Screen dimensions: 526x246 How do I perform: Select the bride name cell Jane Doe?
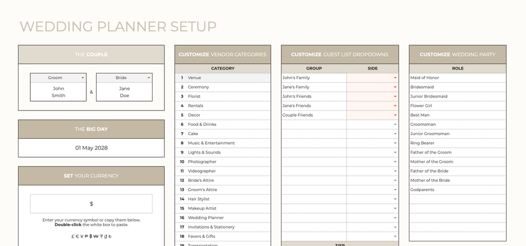click(124, 92)
